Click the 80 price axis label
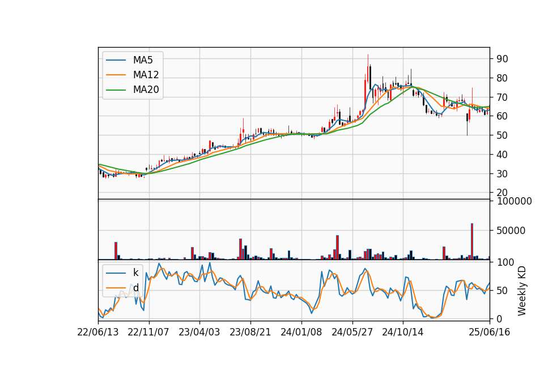544x391 pixels. coord(502,78)
